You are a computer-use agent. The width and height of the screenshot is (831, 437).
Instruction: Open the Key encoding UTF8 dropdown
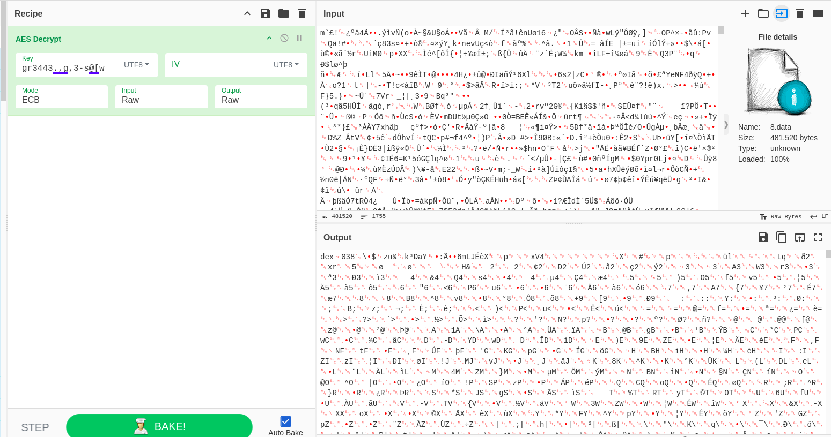(136, 65)
